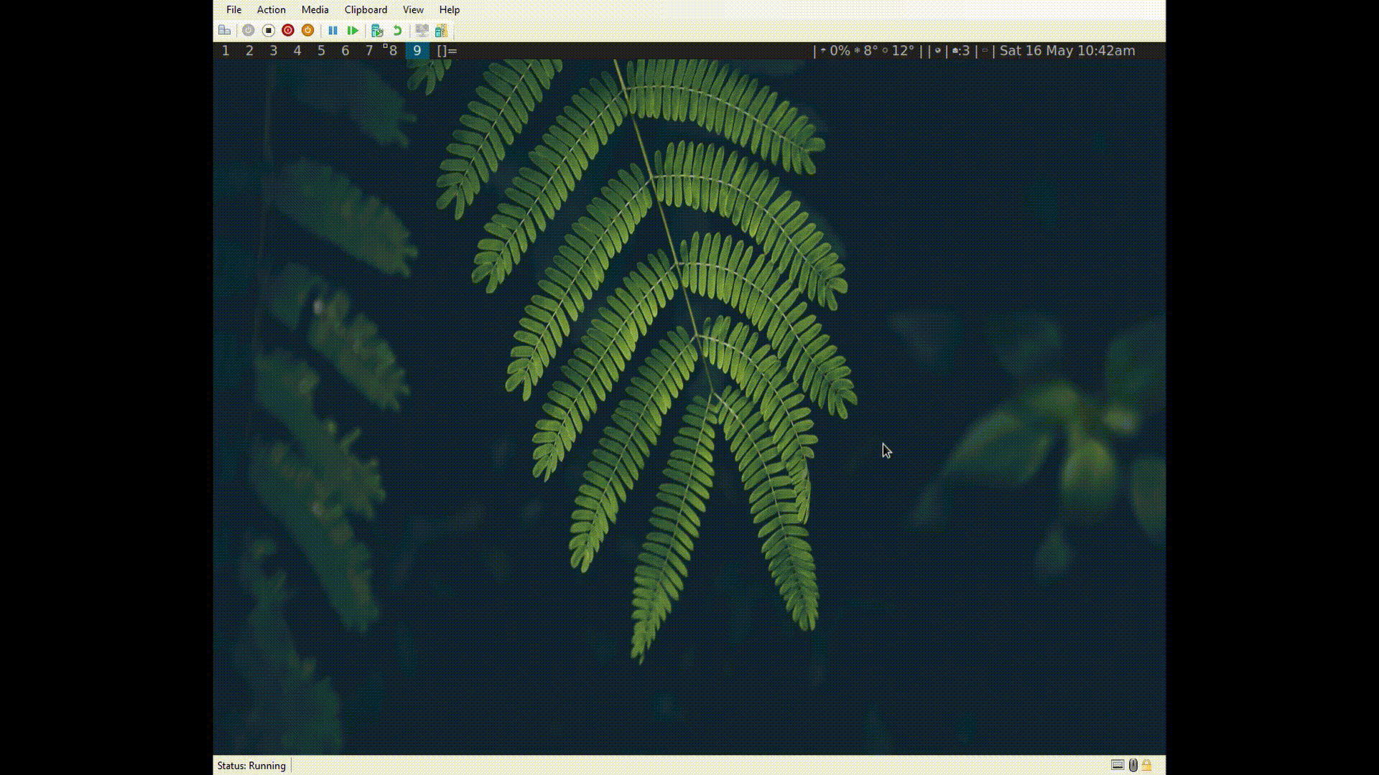This screenshot has width=1379, height=775.
Task: Take a checkpoint of the virtual machine
Action: [377, 30]
